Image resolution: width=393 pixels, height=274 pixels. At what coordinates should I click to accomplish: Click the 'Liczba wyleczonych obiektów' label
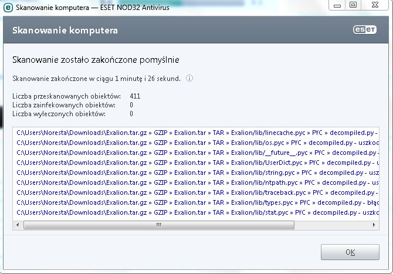59,114
